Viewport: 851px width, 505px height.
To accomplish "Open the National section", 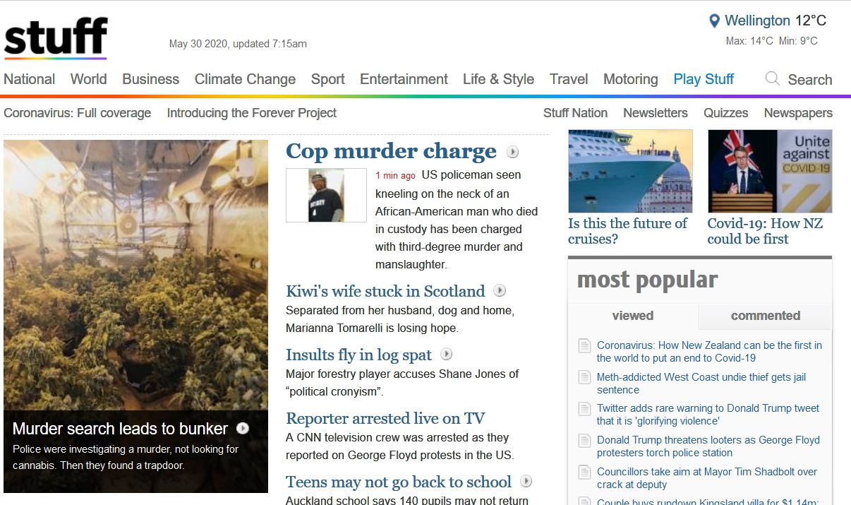I will (x=29, y=79).
